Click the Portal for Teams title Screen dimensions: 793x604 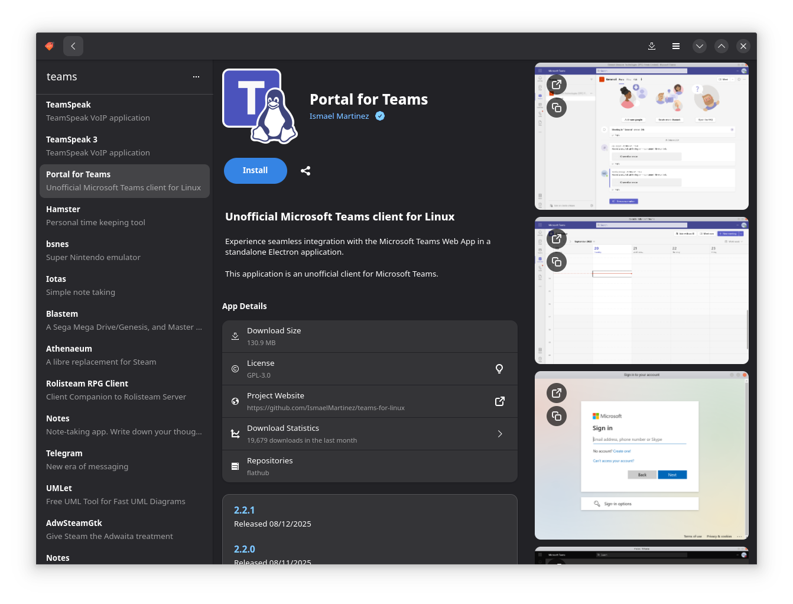tap(369, 99)
